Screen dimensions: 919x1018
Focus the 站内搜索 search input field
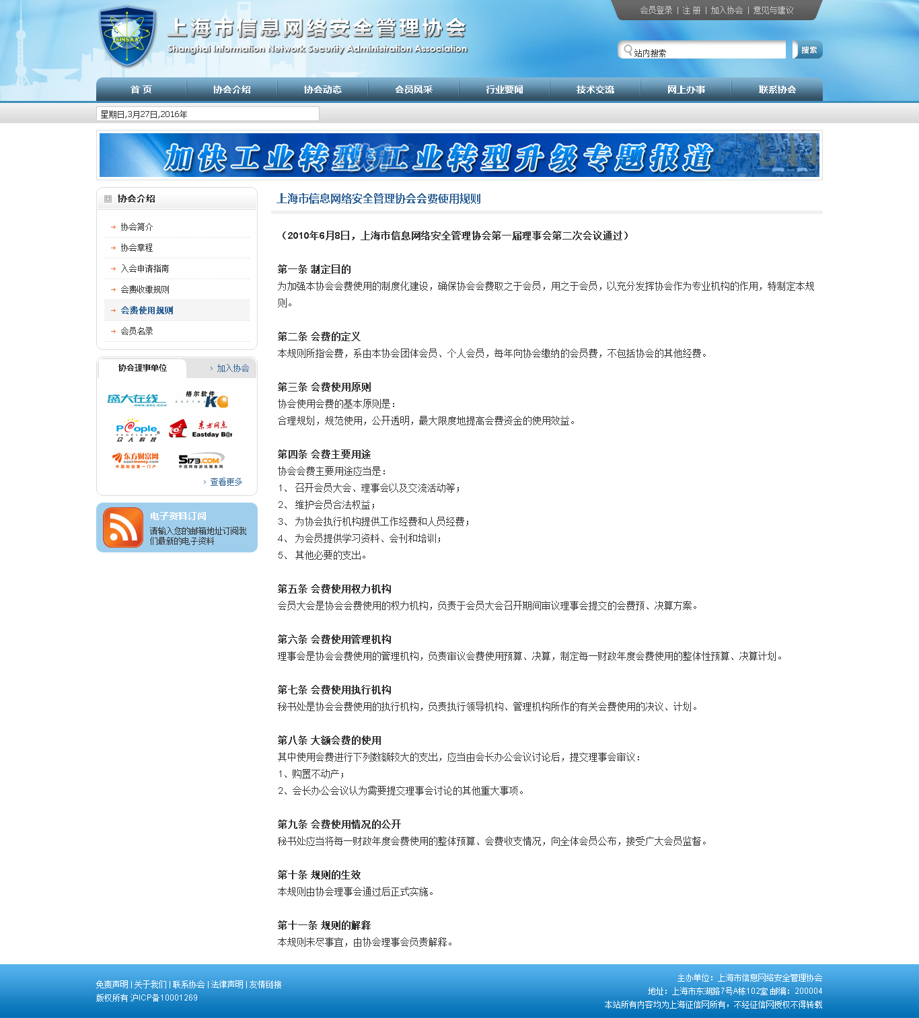706,51
